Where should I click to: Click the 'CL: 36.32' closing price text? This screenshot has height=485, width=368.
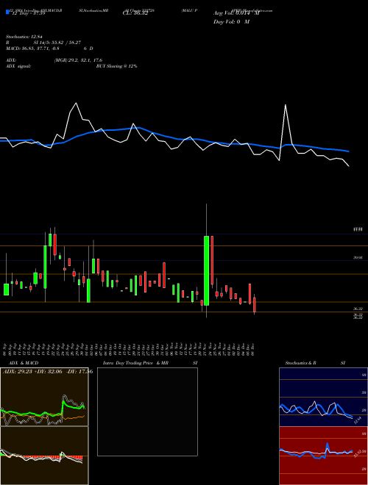click(x=135, y=13)
